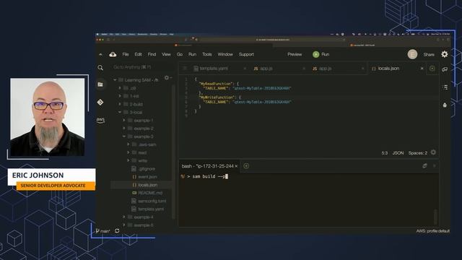Expand the example-5 folder
The image size is (462, 260).
tap(123, 225)
